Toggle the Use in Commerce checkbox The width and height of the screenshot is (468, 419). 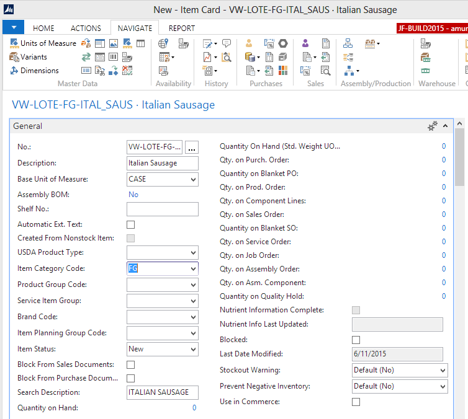356,402
